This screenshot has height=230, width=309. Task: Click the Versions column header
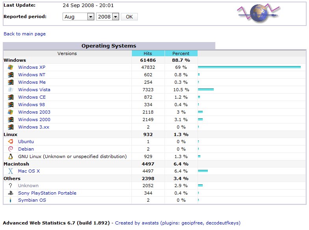click(x=67, y=53)
